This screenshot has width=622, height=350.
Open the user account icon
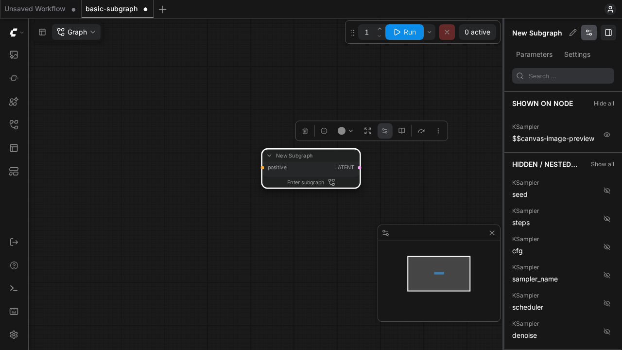pos(610,9)
